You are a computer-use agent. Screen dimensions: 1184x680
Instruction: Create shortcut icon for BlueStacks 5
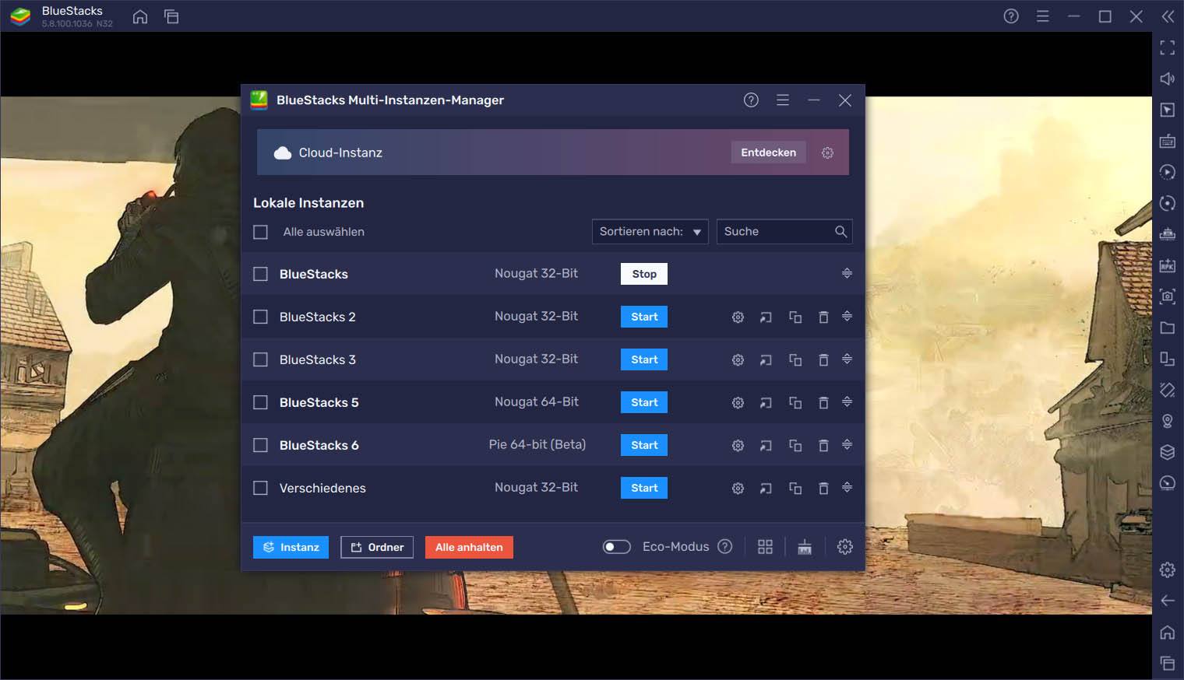tap(766, 402)
